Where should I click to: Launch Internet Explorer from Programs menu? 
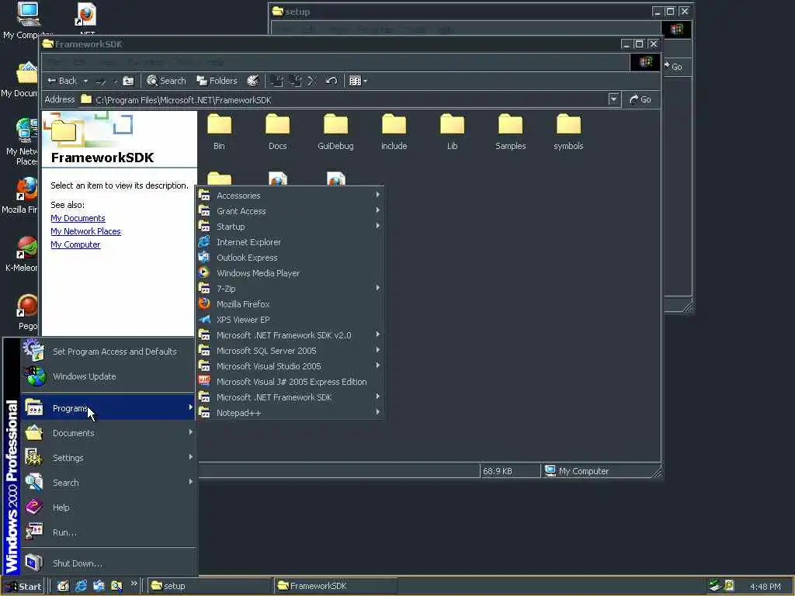point(290,242)
